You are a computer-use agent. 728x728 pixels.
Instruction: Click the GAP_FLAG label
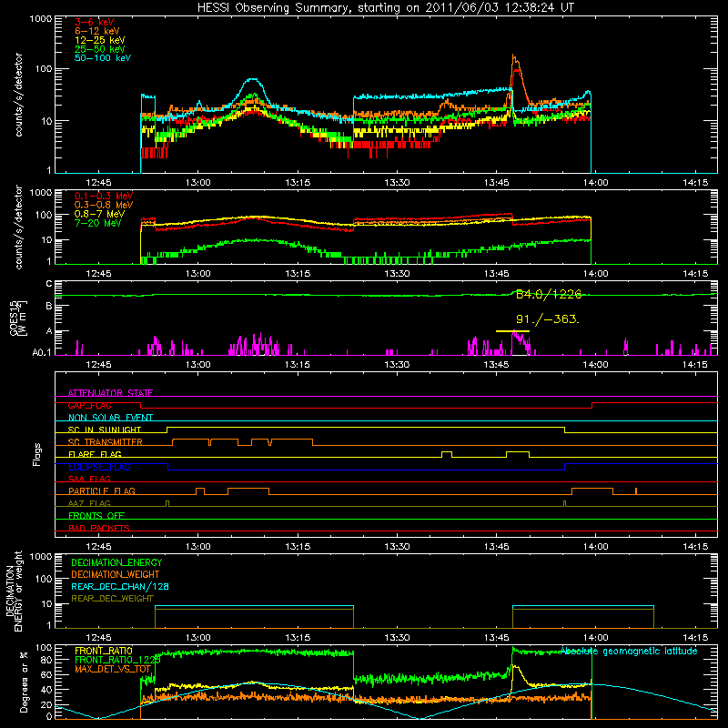pos(90,405)
